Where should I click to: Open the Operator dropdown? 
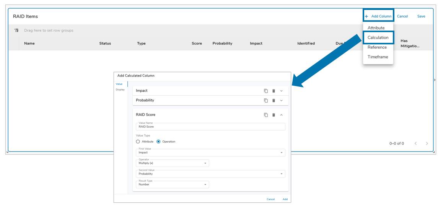(172, 163)
